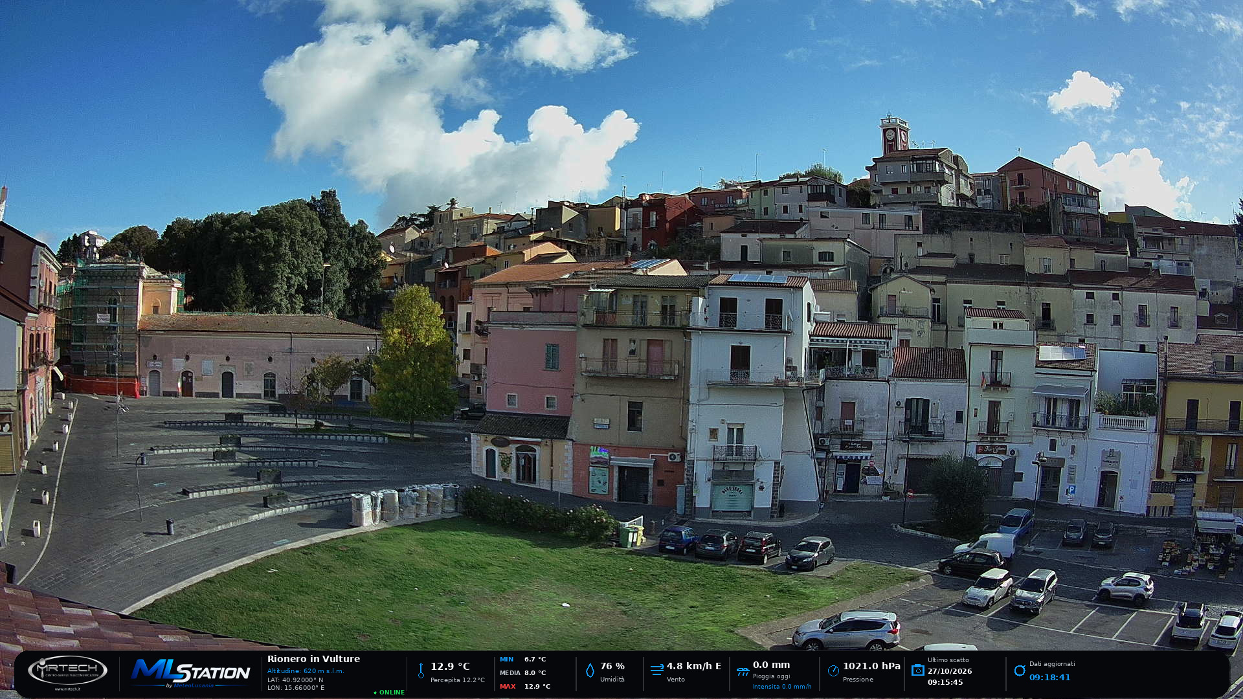The width and height of the screenshot is (1243, 699).
Task: Click the www.mrtech.it link under logo
Action: pos(67,689)
